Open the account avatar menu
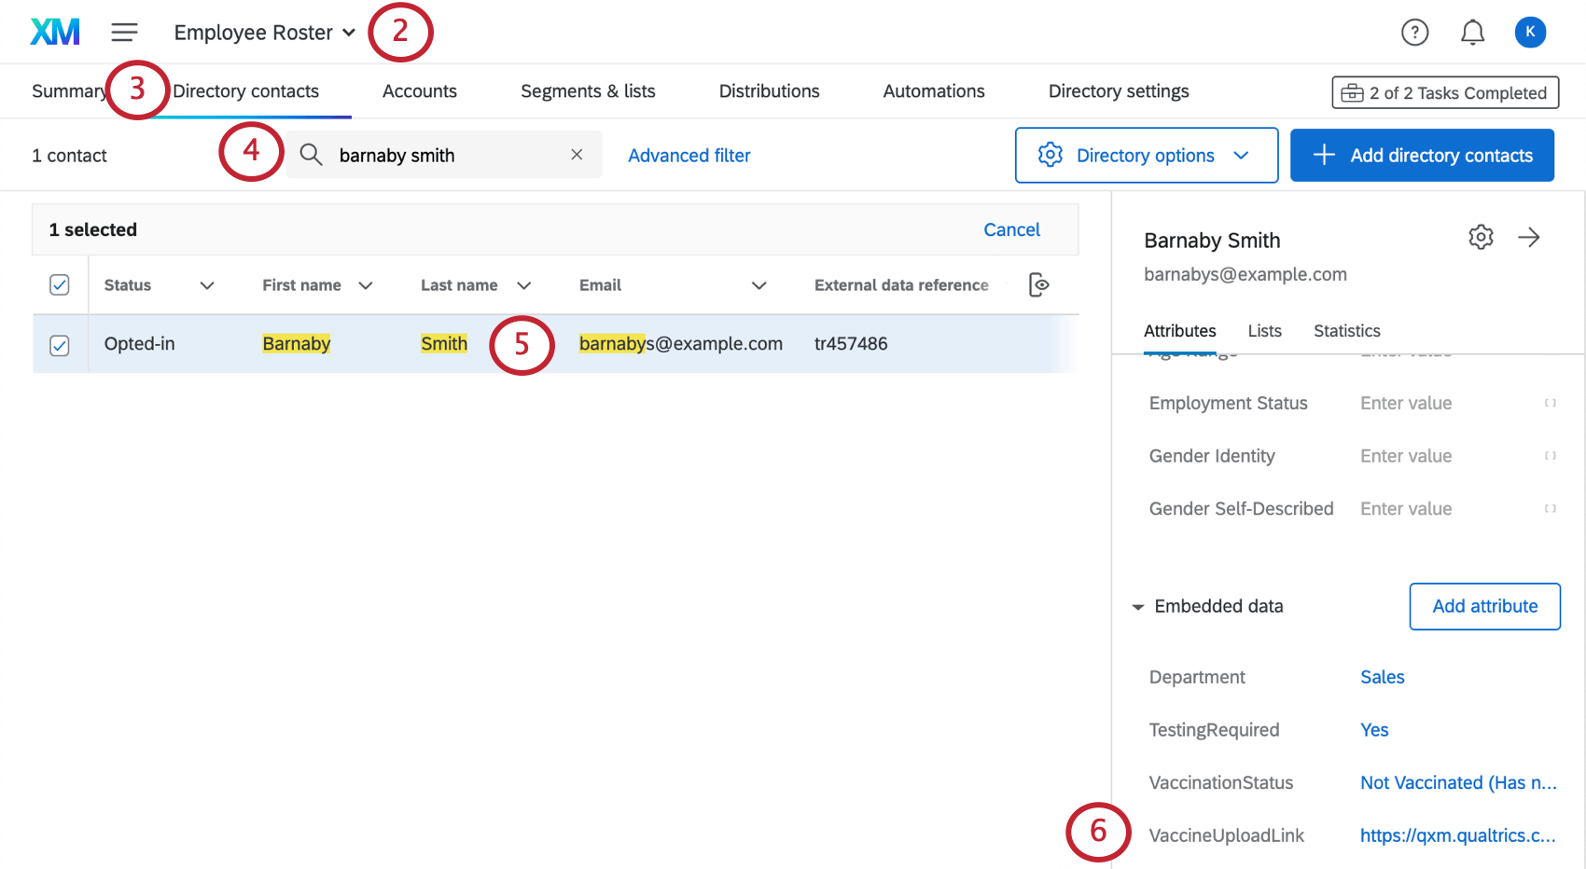Screen dimensions: 1586x869 pos(1530,32)
